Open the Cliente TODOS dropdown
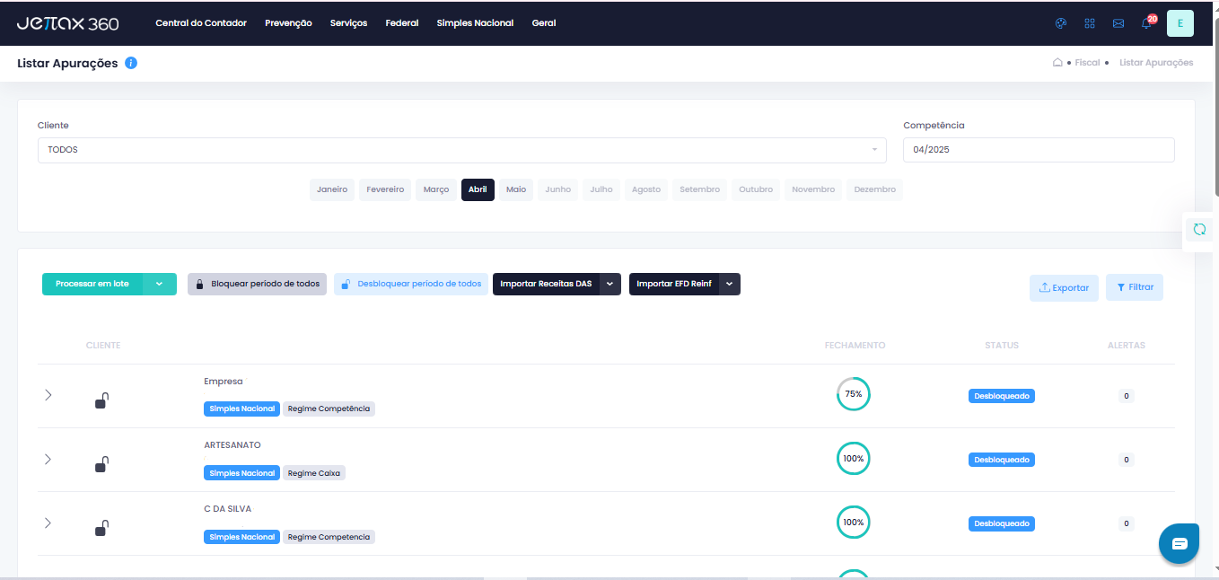This screenshot has width=1219, height=580. [461, 150]
